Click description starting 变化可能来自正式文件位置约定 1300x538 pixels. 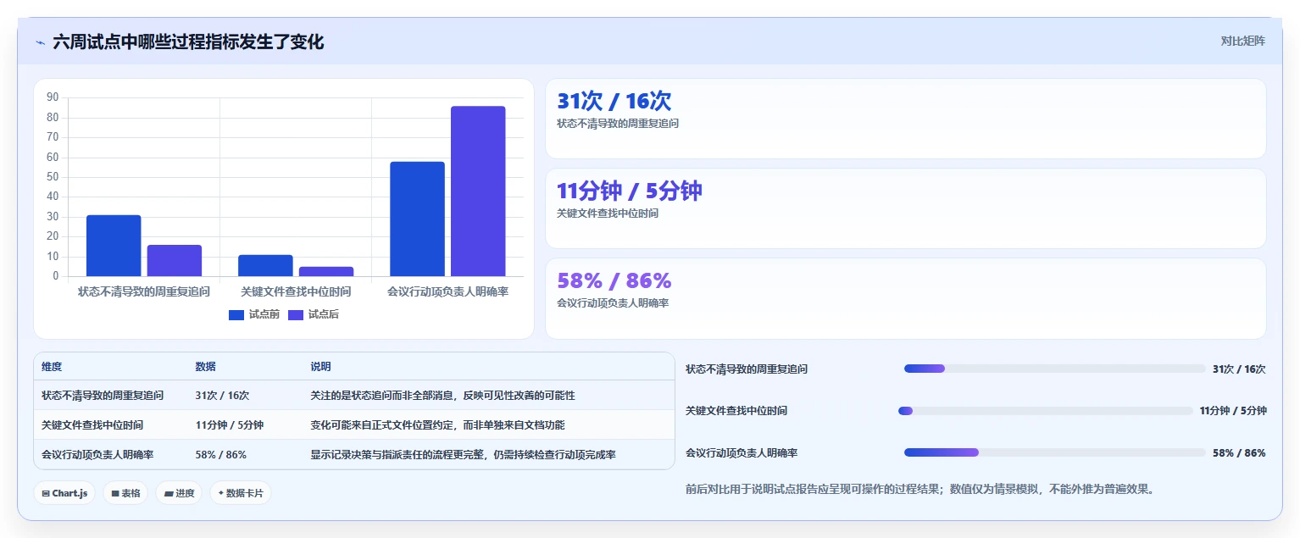[437, 425]
